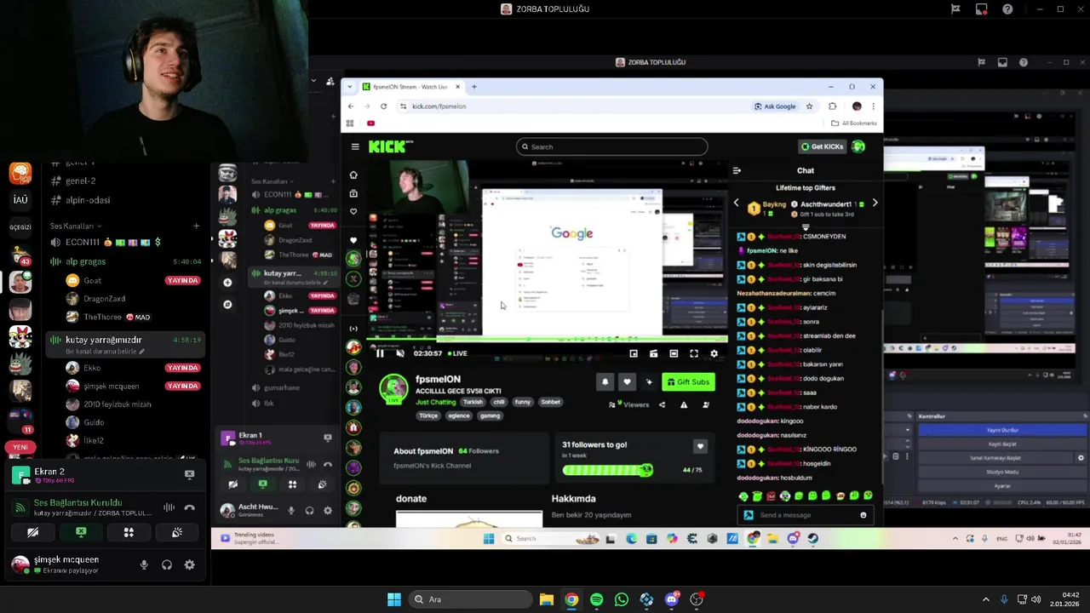1090x613 pixels.
Task: Open Kick browse icon below home
Action: (x=353, y=193)
